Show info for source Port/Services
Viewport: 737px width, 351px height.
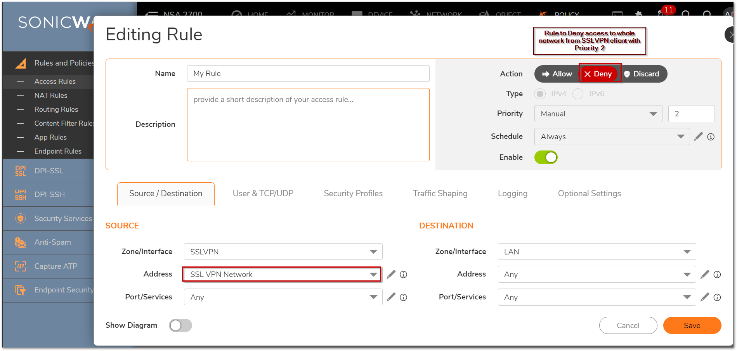404,297
